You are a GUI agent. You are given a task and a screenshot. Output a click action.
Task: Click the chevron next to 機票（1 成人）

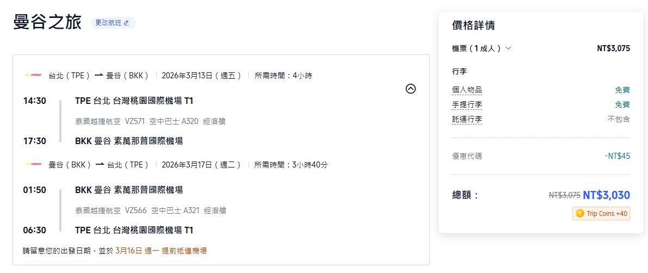pos(508,48)
